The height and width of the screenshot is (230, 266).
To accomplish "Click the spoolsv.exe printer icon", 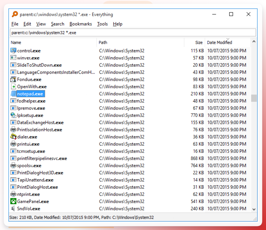I will click(x=13, y=165).
